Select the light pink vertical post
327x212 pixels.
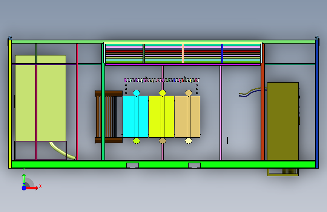pos(221,113)
